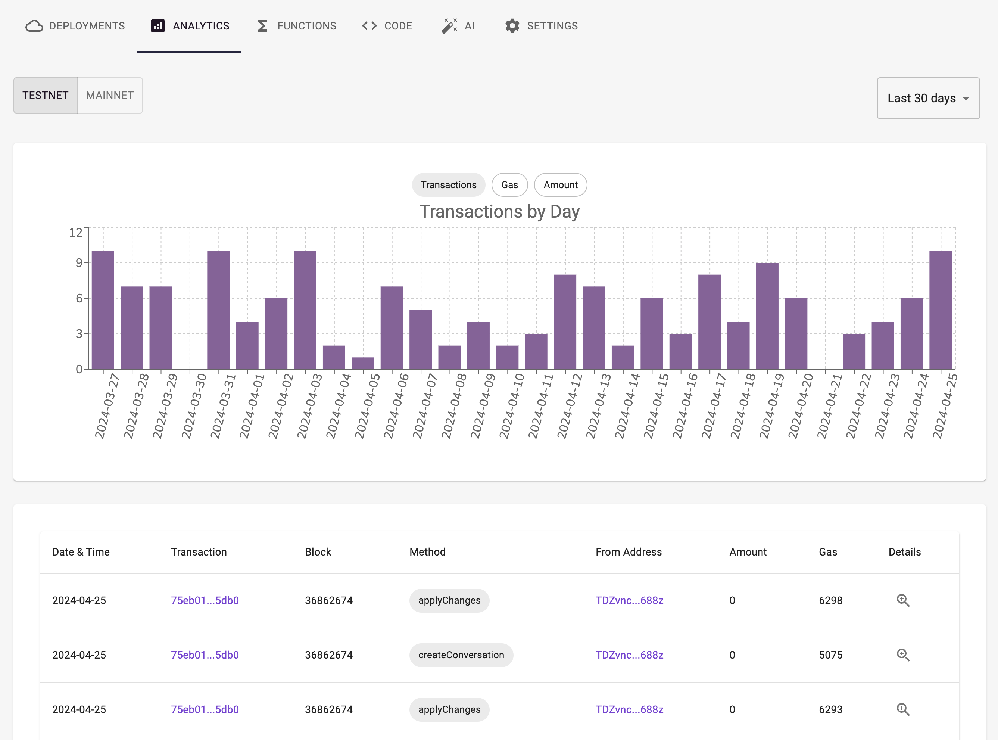Click the dropdown arrow of the date range
This screenshot has width=998, height=740.
[x=966, y=99]
